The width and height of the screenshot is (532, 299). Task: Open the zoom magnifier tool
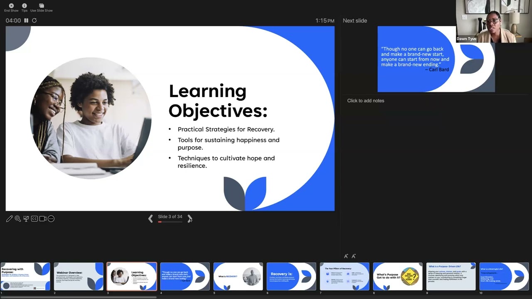tap(18, 218)
